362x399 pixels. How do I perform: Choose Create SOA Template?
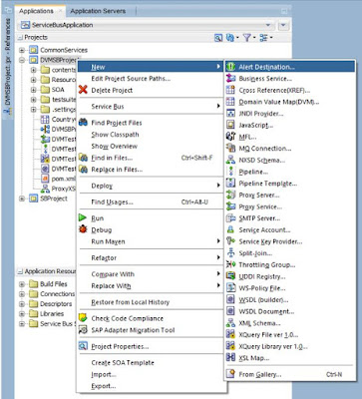pyautogui.click(x=151, y=362)
